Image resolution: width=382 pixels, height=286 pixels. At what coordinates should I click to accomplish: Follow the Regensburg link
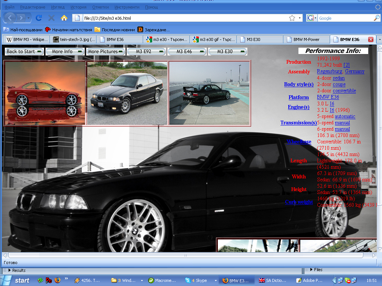coord(329,71)
